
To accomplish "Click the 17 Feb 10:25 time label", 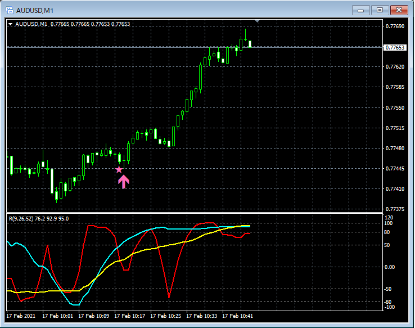I will 166,316.
